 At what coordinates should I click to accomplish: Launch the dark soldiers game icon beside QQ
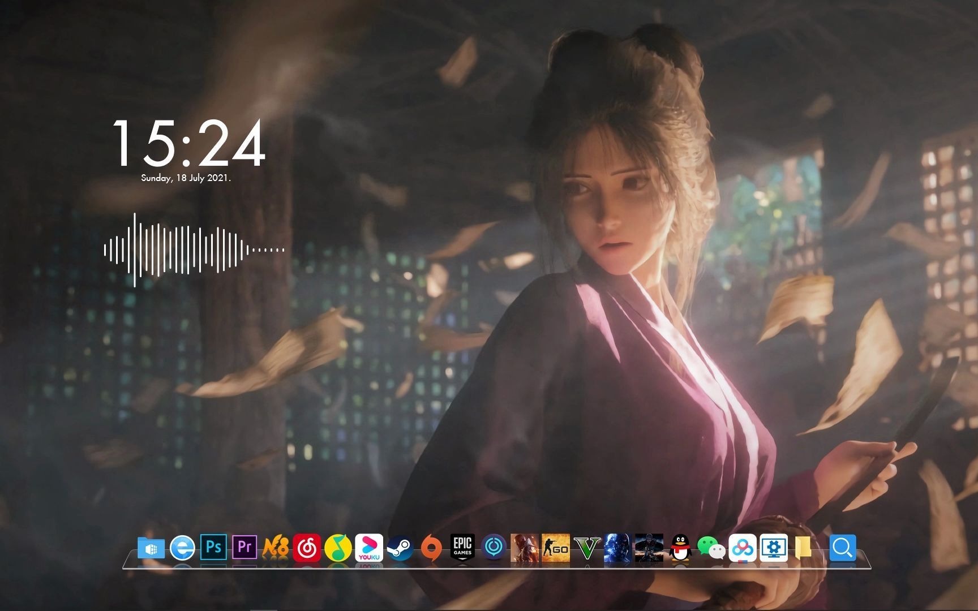coord(649,548)
